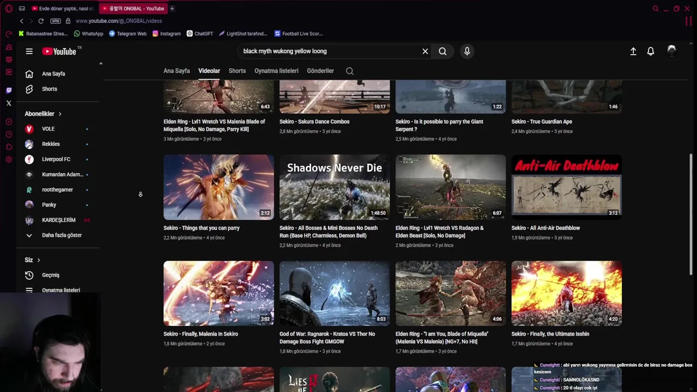Open 'Sekiro - Sakura Dance Combos' title
Image resolution: width=697 pixels, height=392 pixels.
click(314, 121)
